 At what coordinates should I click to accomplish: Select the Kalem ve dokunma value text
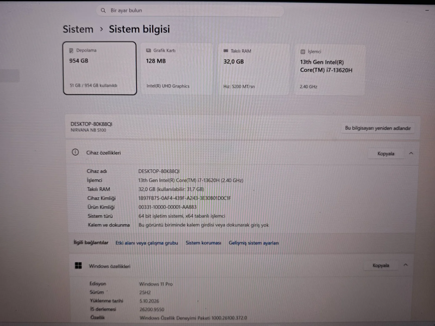tap(204, 225)
